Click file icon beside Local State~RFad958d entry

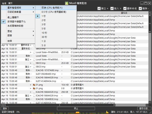tap(34, 52)
